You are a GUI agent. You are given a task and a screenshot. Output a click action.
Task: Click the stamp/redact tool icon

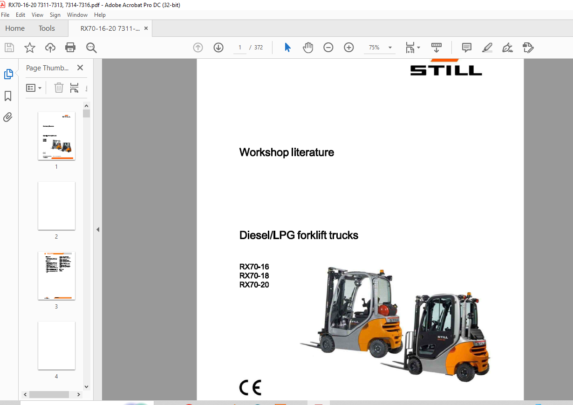pos(528,48)
